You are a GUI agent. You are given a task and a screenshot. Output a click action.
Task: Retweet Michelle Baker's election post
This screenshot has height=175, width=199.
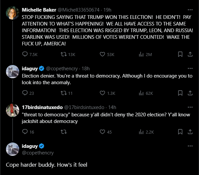pyautogui.click(x=63, y=54)
